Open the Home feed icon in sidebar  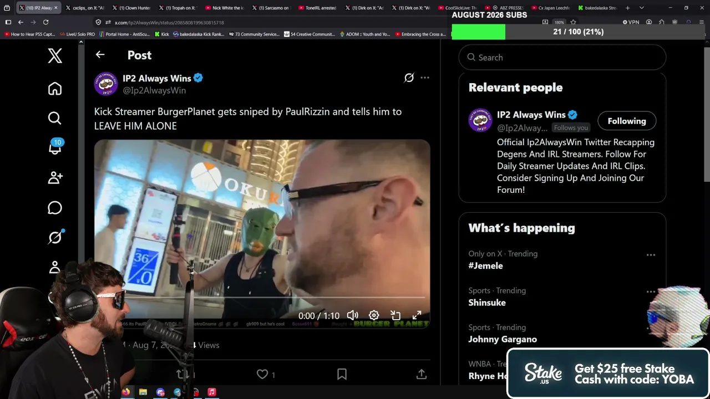[55, 89]
